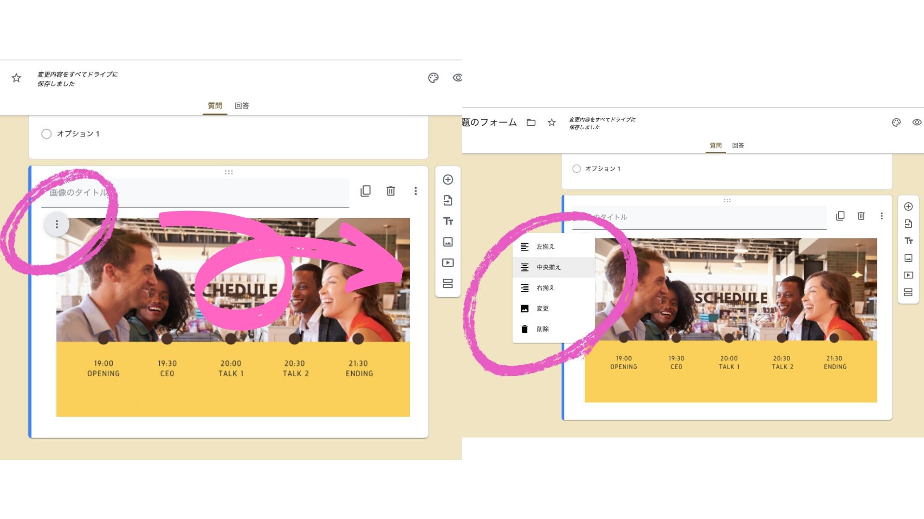Open theme palette in left screenshot
The width and height of the screenshot is (924, 519).
(433, 78)
